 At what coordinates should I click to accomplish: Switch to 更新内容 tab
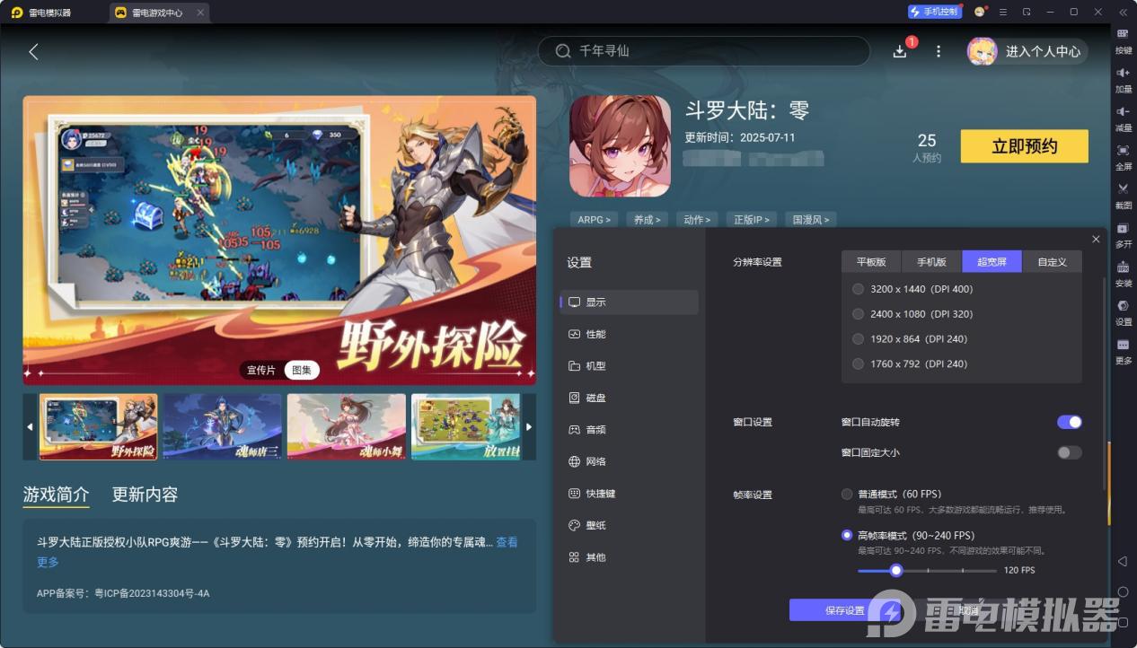coord(145,495)
